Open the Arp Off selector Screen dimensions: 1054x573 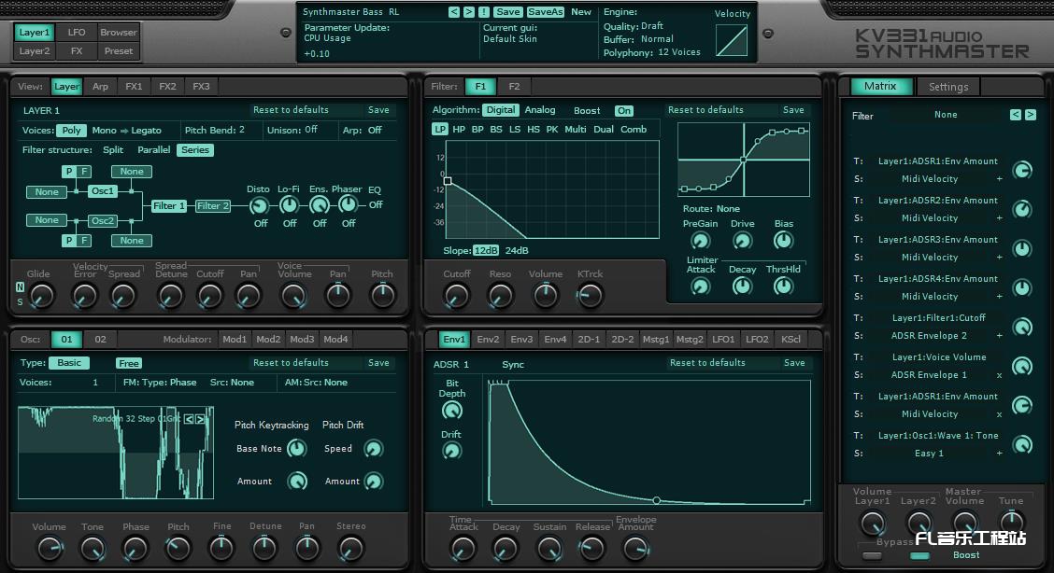(x=375, y=131)
